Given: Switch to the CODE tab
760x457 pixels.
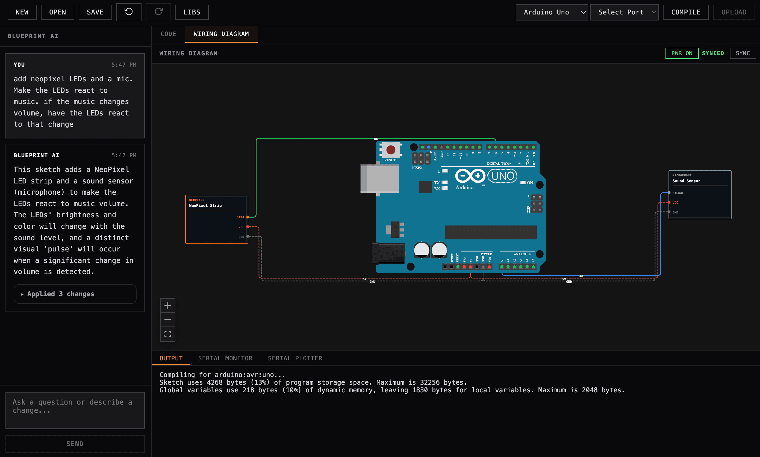Looking at the screenshot, I should [168, 34].
